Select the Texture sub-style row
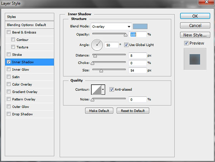This screenshot has width=215, height=162. click(29, 47)
